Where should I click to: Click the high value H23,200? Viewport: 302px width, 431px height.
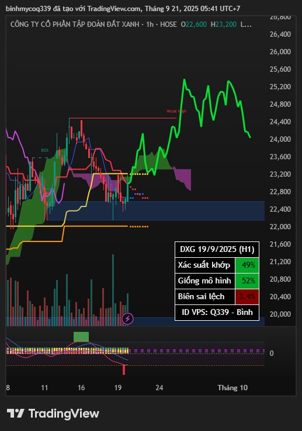pos(224,24)
